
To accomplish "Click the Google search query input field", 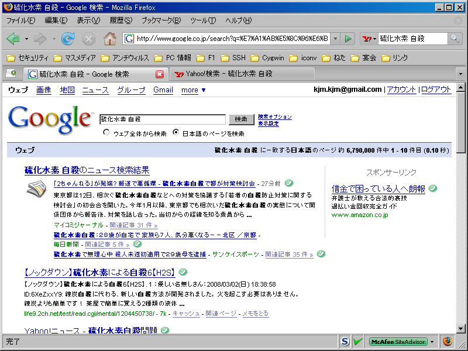I will pyautogui.click(x=163, y=119).
